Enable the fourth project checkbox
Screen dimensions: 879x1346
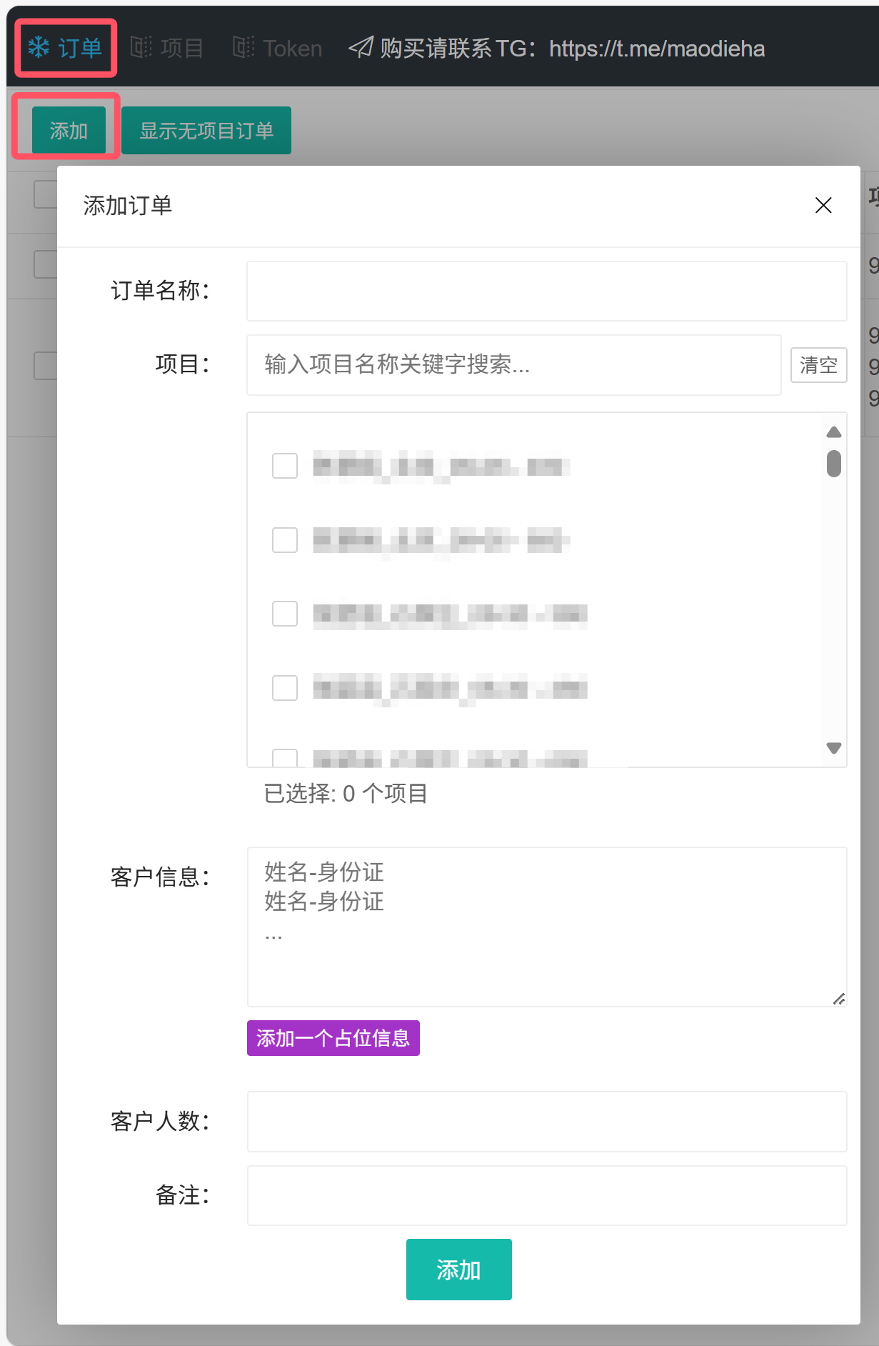click(x=285, y=688)
